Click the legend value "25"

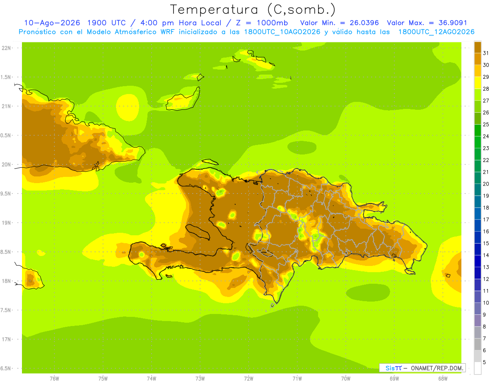[x=486, y=124]
